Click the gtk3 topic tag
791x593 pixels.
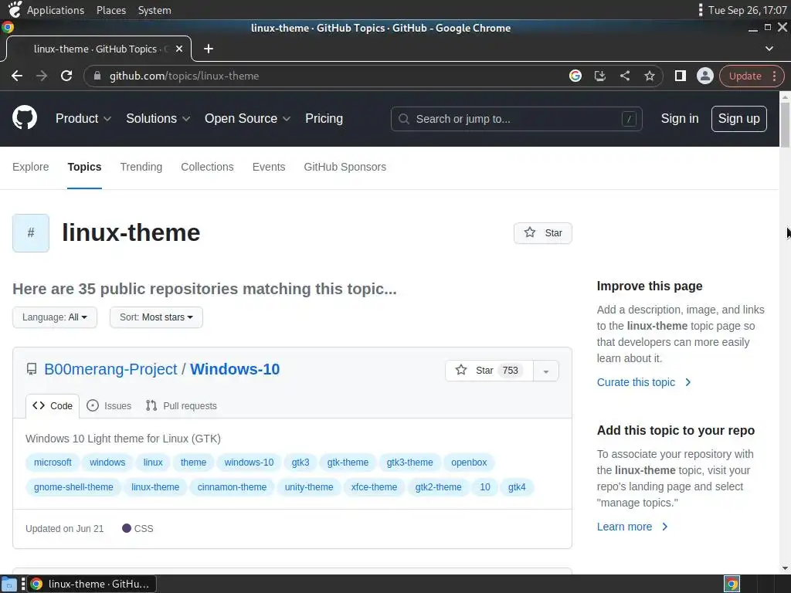click(x=300, y=463)
